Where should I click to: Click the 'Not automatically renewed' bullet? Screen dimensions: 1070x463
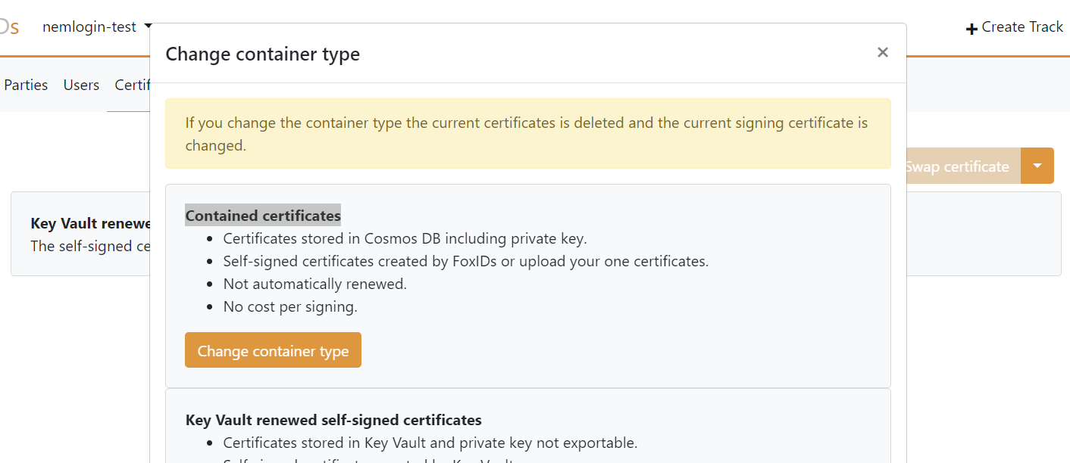314,284
